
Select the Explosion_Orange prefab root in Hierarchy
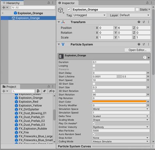click(x=28, y=13)
